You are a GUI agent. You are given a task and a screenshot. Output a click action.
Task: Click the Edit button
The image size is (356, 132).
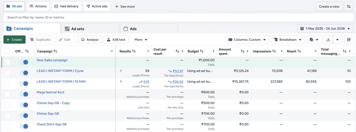point(65,40)
